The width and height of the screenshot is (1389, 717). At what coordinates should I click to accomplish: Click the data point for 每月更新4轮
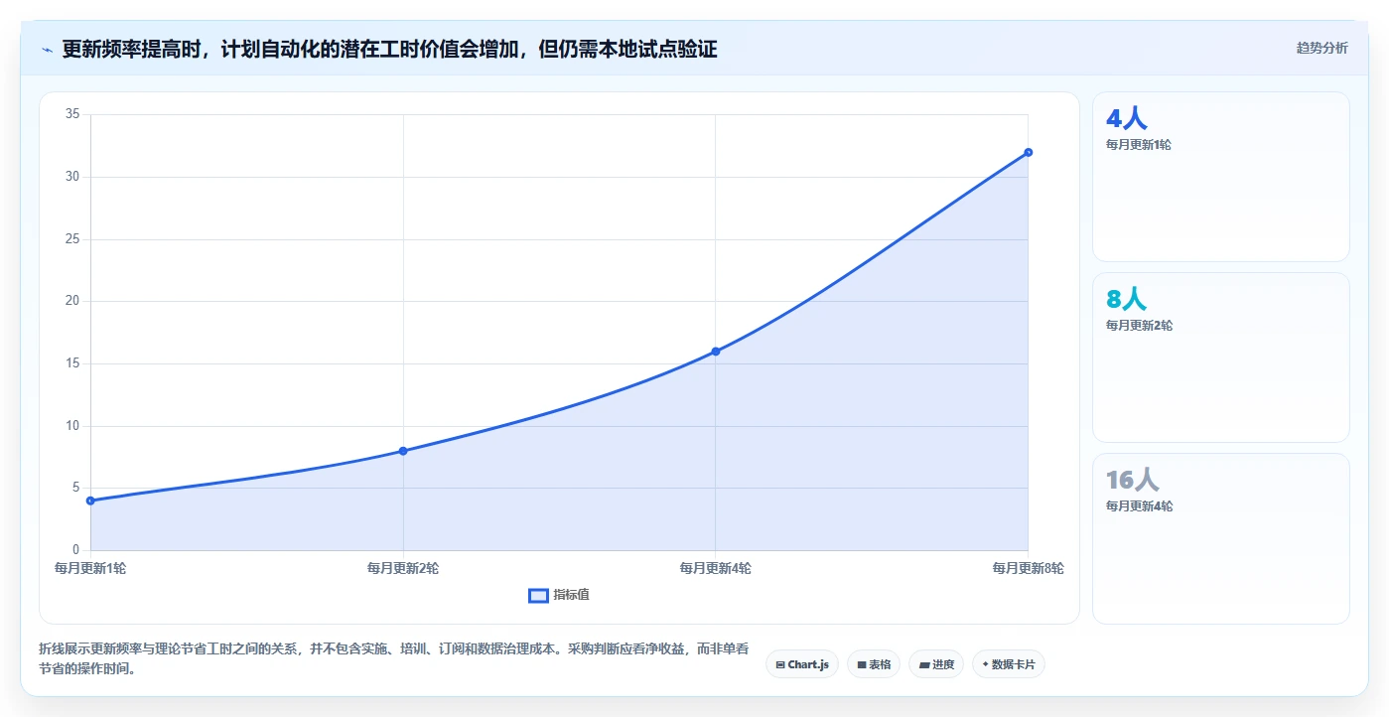click(715, 352)
